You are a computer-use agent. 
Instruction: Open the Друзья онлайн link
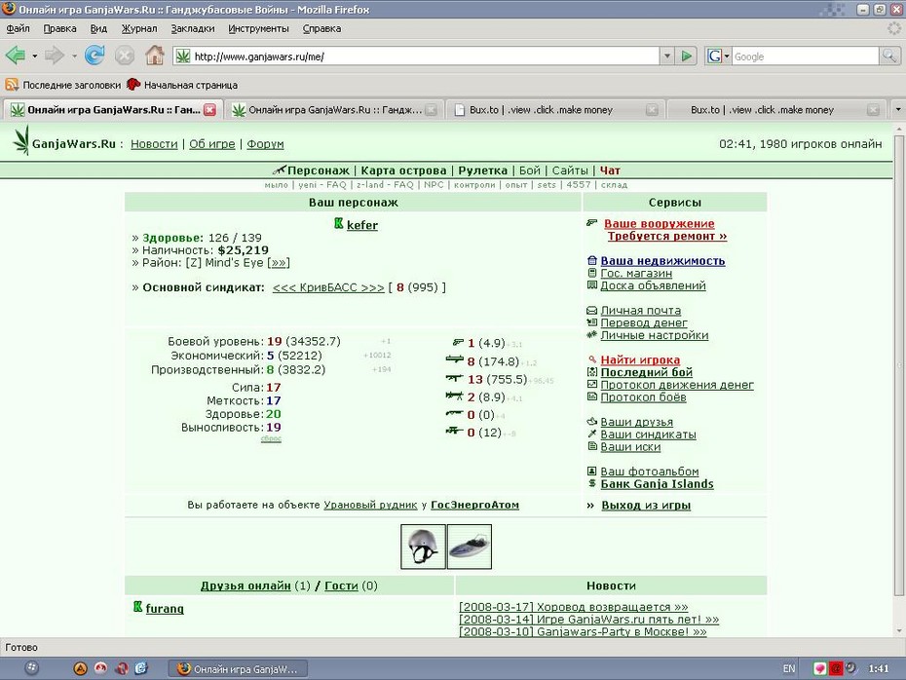[x=245, y=586]
